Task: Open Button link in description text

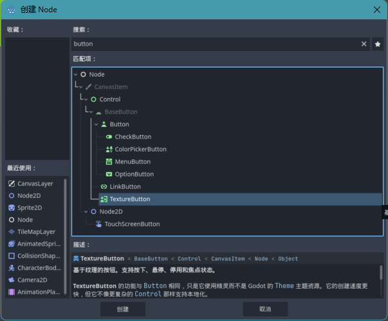Action: (x=155, y=286)
